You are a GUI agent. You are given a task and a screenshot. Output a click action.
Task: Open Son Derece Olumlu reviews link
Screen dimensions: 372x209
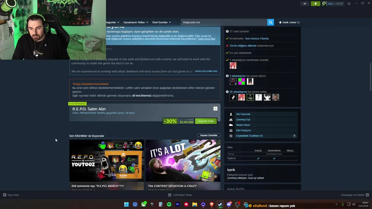pyautogui.click(x=257, y=38)
